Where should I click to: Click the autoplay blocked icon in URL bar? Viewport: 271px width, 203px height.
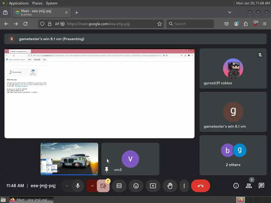pos(62,24)
